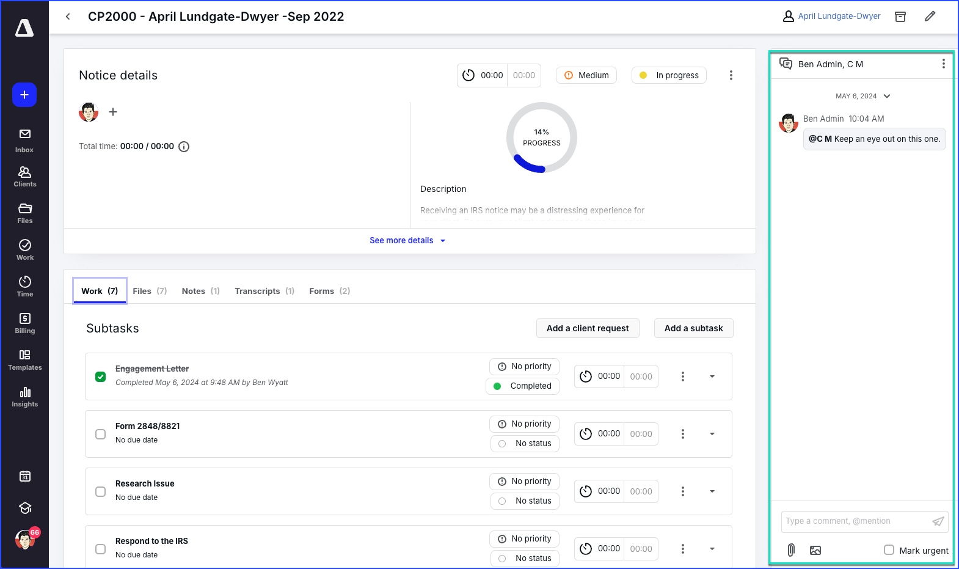This screenshot has width=959, height=569.
Task: Open user avatar with 66 notifications
Action: click(25, 539)
